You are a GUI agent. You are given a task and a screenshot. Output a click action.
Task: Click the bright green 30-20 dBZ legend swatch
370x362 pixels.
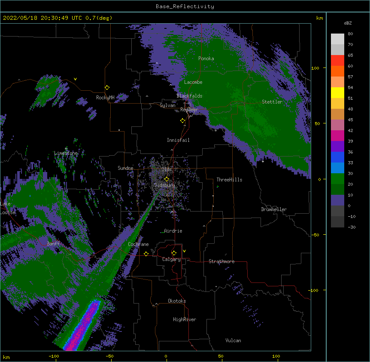click(337, 179)
